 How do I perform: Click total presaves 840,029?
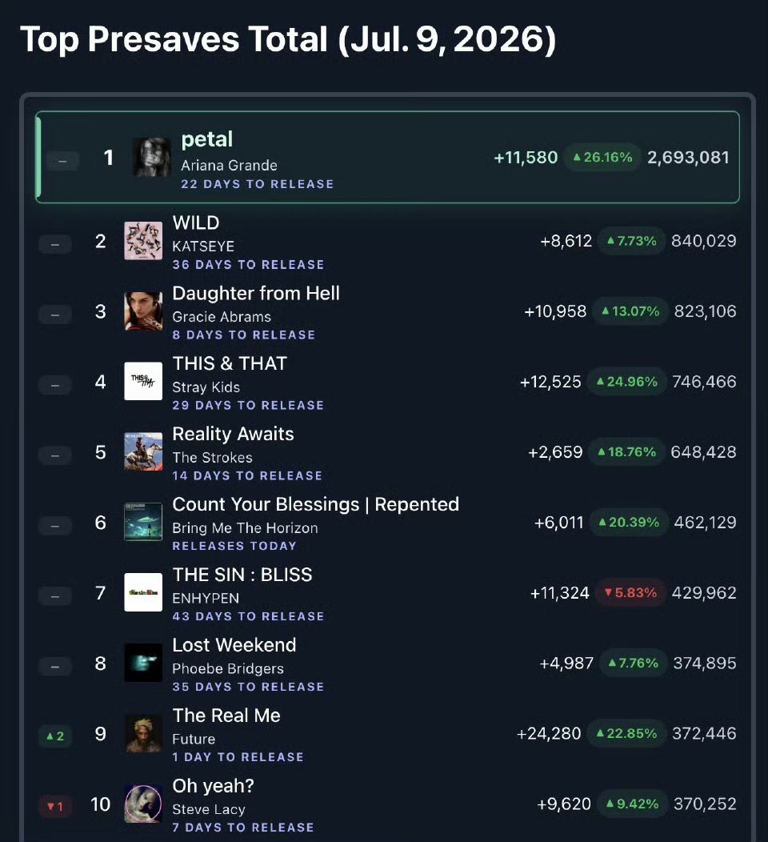tap(703, 241)
